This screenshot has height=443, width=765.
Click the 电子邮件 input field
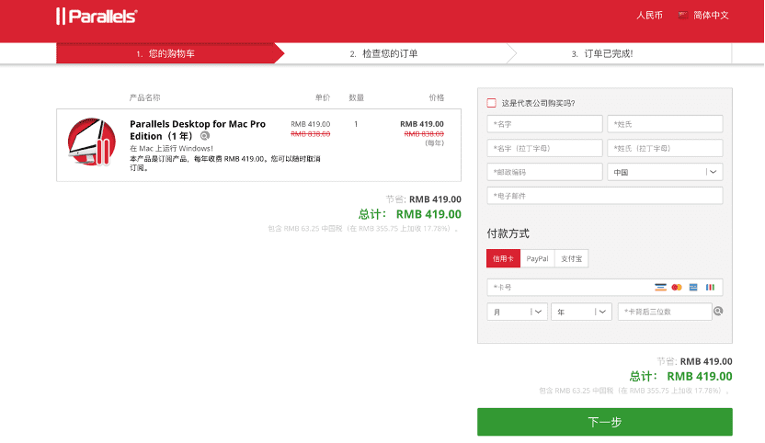click(604, 196)
